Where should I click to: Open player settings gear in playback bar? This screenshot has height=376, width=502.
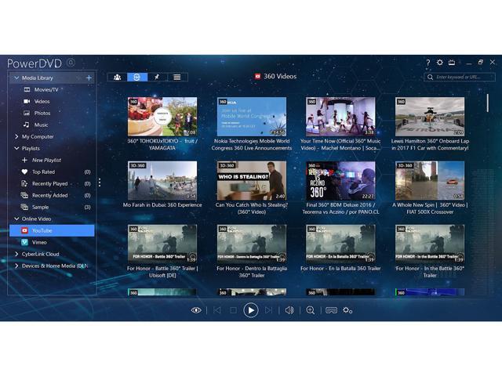pos(347,310)
